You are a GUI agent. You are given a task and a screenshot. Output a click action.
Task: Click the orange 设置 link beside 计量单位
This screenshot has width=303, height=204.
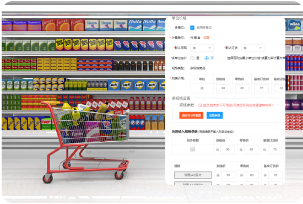click(x=206, y=37)
